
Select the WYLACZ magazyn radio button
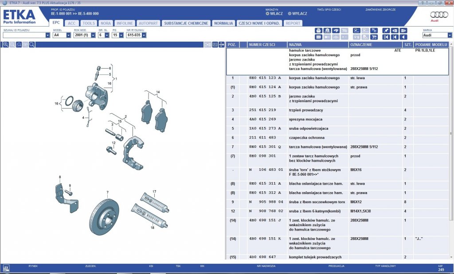[290, 14]
